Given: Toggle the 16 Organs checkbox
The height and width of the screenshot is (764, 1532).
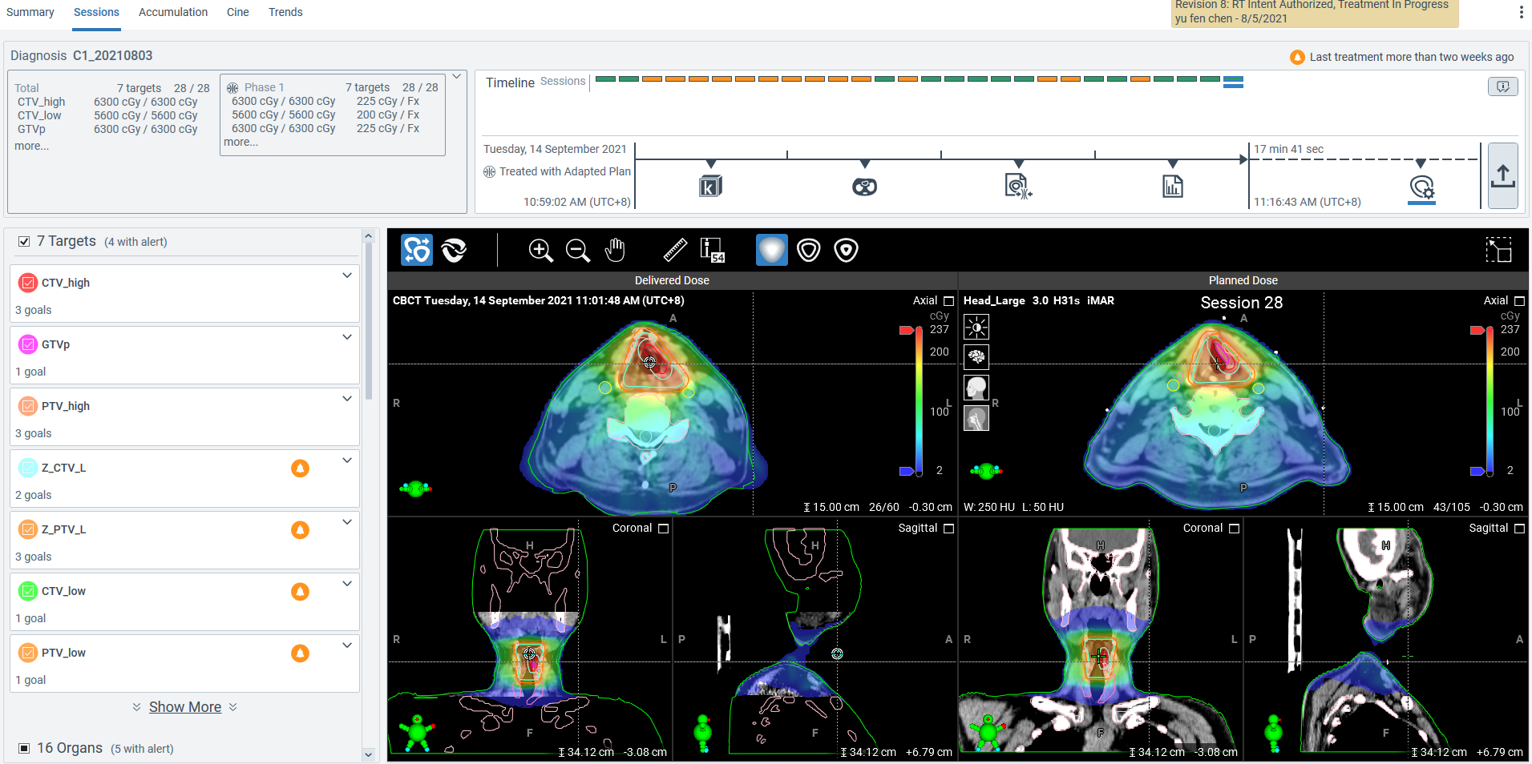Looking at the screenshot, I should click(x=24, y=748).
